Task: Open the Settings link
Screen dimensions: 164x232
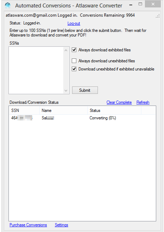Action: [x=61, y=225]
